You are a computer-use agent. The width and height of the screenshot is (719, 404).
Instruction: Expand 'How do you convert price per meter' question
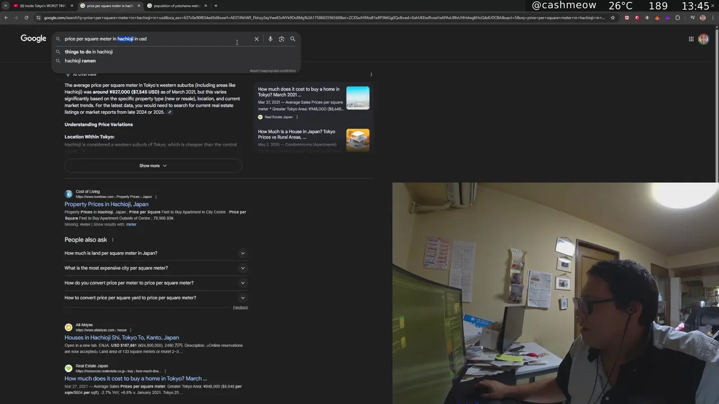tap(155, 283)
